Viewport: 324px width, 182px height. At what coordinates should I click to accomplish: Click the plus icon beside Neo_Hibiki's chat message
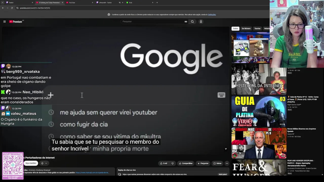coord(51,95)
